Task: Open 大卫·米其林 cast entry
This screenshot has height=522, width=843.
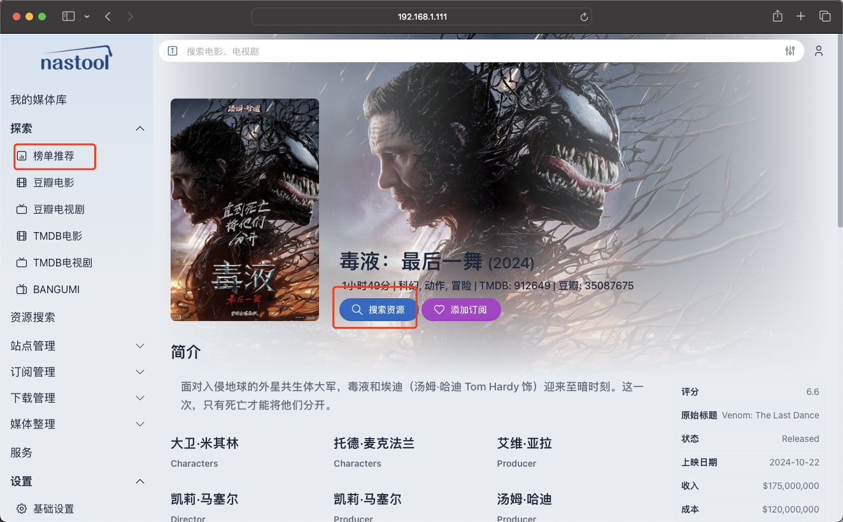Action: 204,443
